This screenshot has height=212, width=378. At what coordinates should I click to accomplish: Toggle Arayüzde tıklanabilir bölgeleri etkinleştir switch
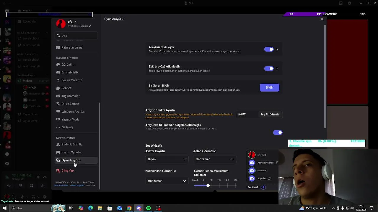pos(278,132)
